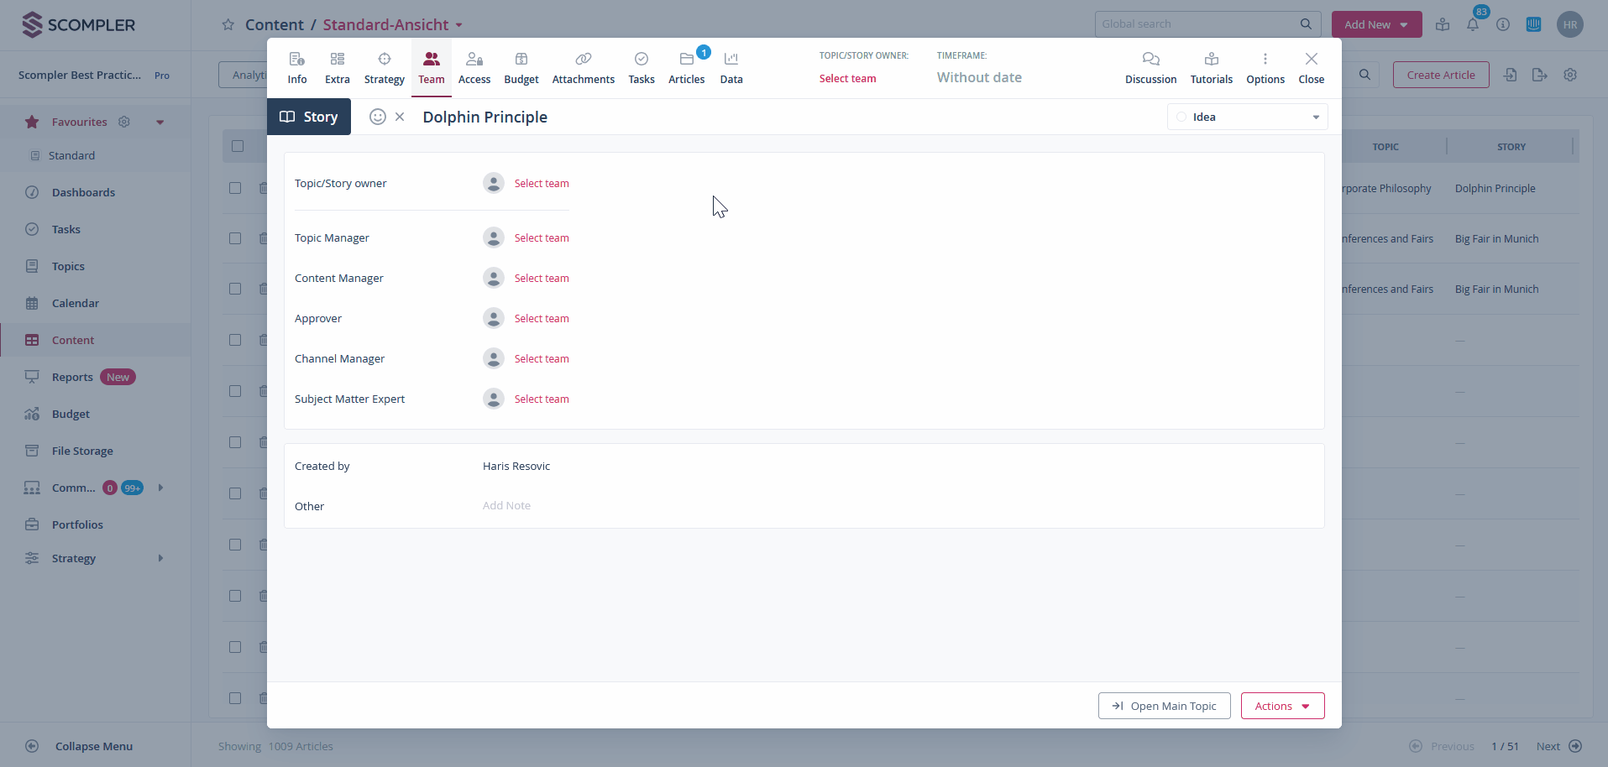Open the Data chart icon
Image resolution: width=1608 pixels, height=767 pixels.
(731, 60)
